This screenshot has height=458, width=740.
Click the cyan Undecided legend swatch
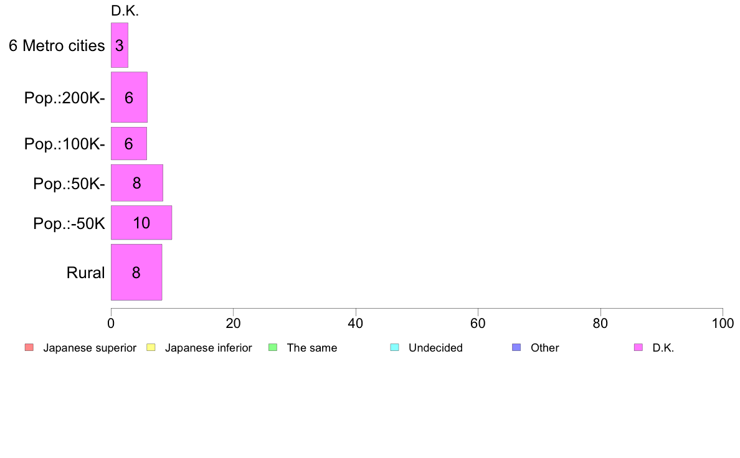[394, 348]
